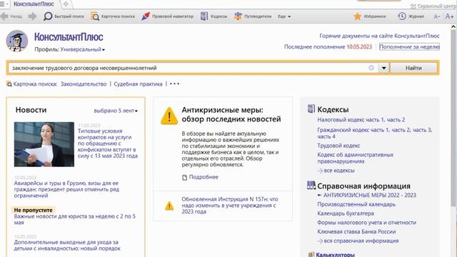Clear the search field with the x icon
Screen dimensions: 457x257
[371, 68]
